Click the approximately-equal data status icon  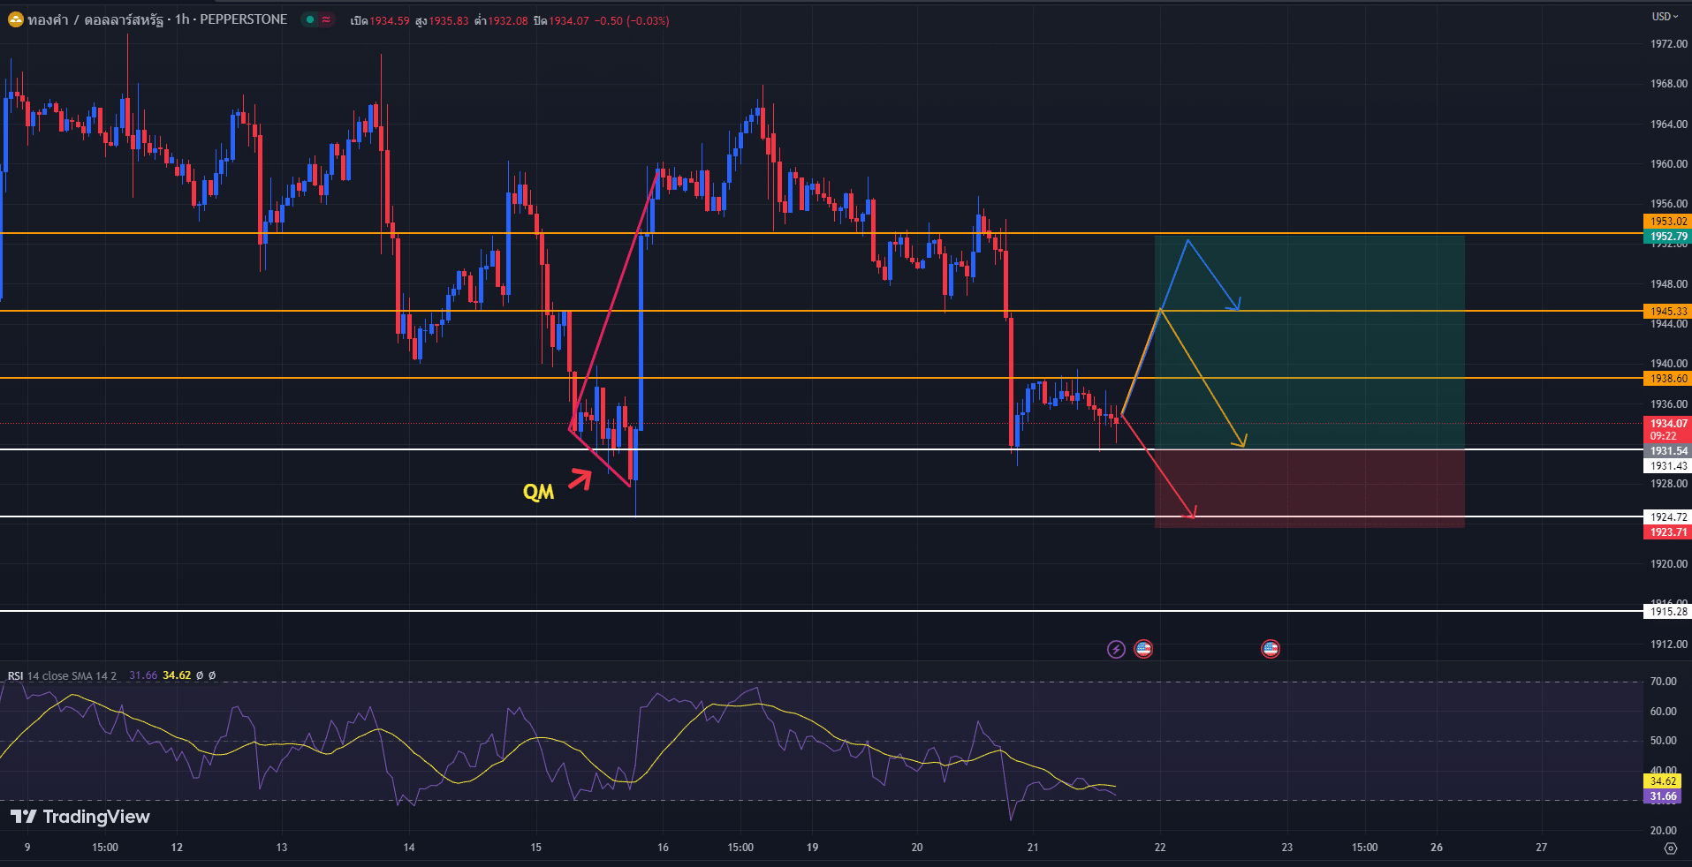coord(326,19)
